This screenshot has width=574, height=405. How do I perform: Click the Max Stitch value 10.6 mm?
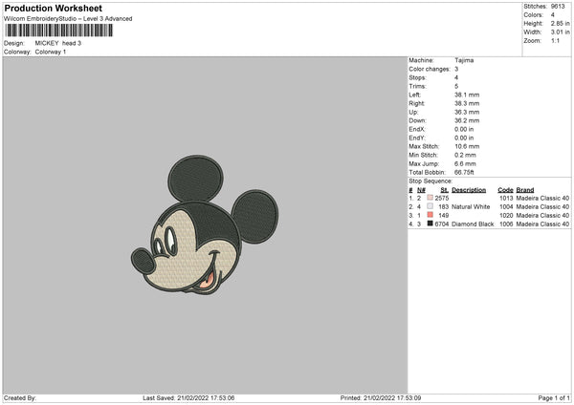click(x=467, y=146)
